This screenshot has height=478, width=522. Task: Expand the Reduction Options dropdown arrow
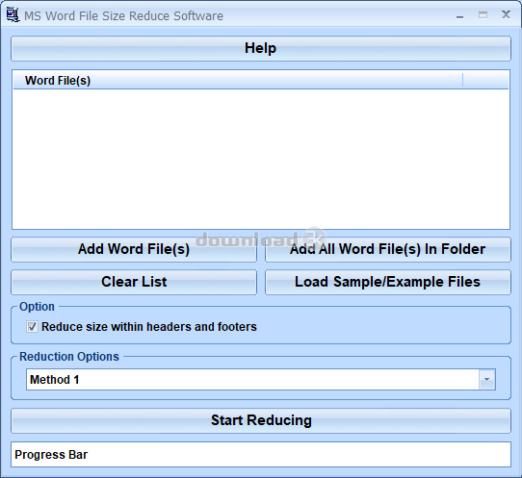[487, 379]
